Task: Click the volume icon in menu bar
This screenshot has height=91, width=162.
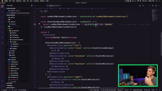Action: [140, 1]
